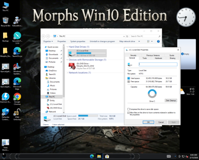This screenshot has width=199, height=160.
Task: Click Cancel in the Properties dialog
Action: (x=161, y=122)
